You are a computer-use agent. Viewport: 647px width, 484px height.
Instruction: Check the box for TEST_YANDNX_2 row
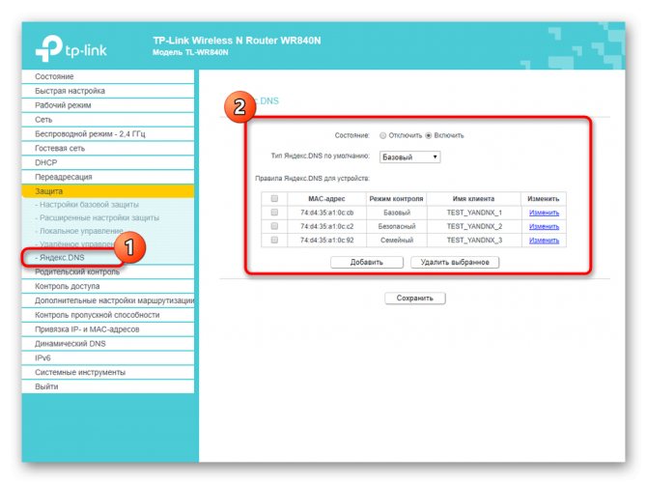[274, 226]
